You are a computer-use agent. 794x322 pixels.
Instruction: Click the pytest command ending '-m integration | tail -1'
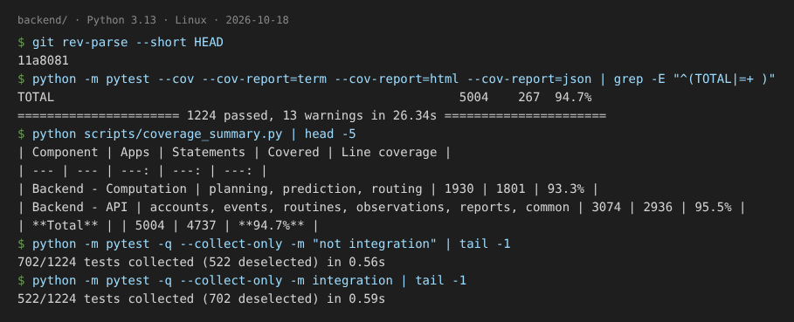[x=242, y=280]
